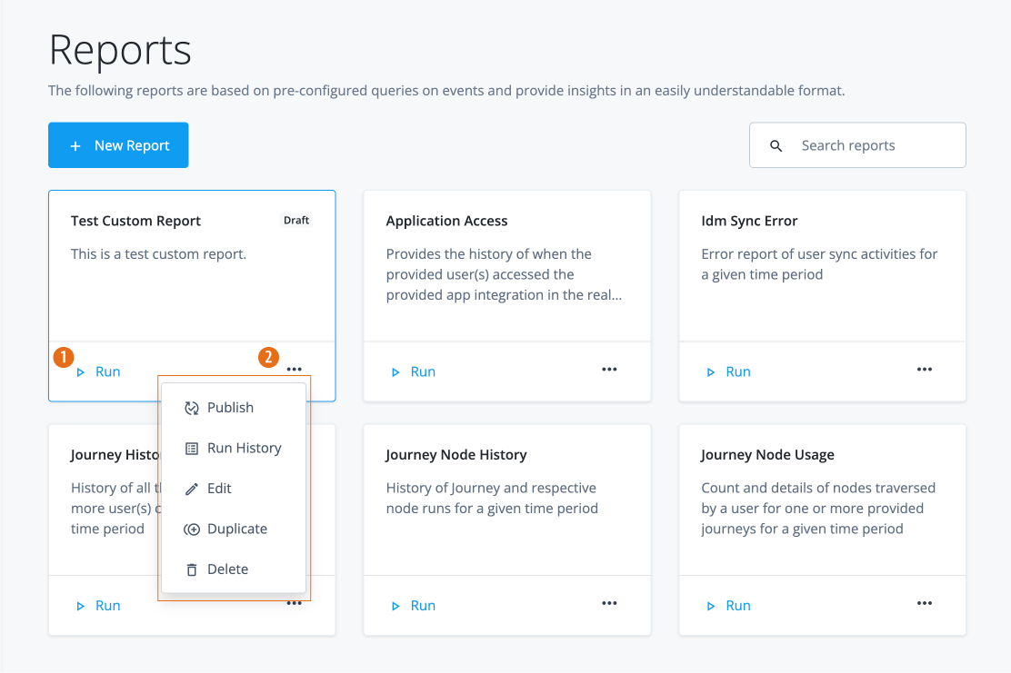
Task: Click the magnifier icon in search box
Action: tap(776, 146)
